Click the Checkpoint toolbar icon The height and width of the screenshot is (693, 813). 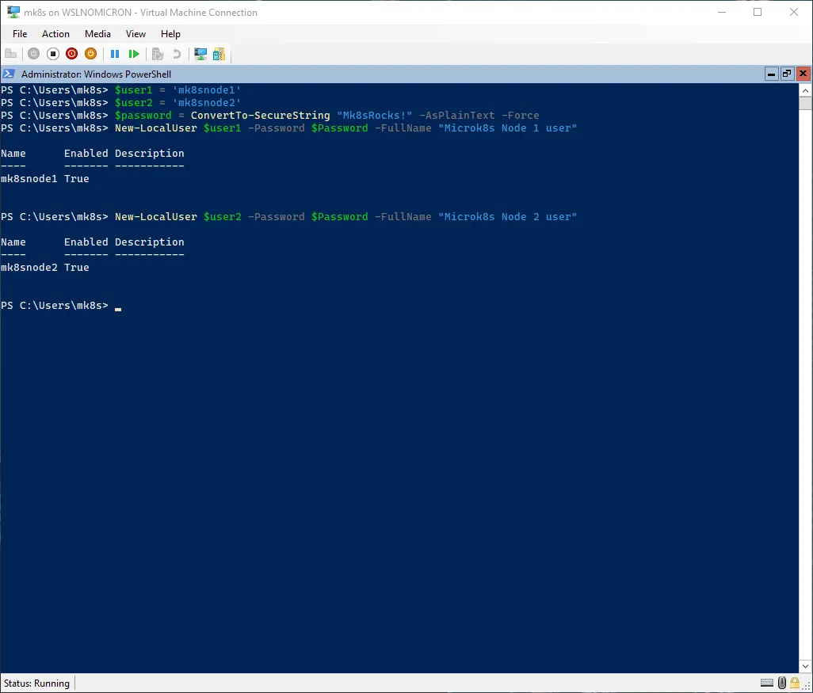tap(158, 54)
